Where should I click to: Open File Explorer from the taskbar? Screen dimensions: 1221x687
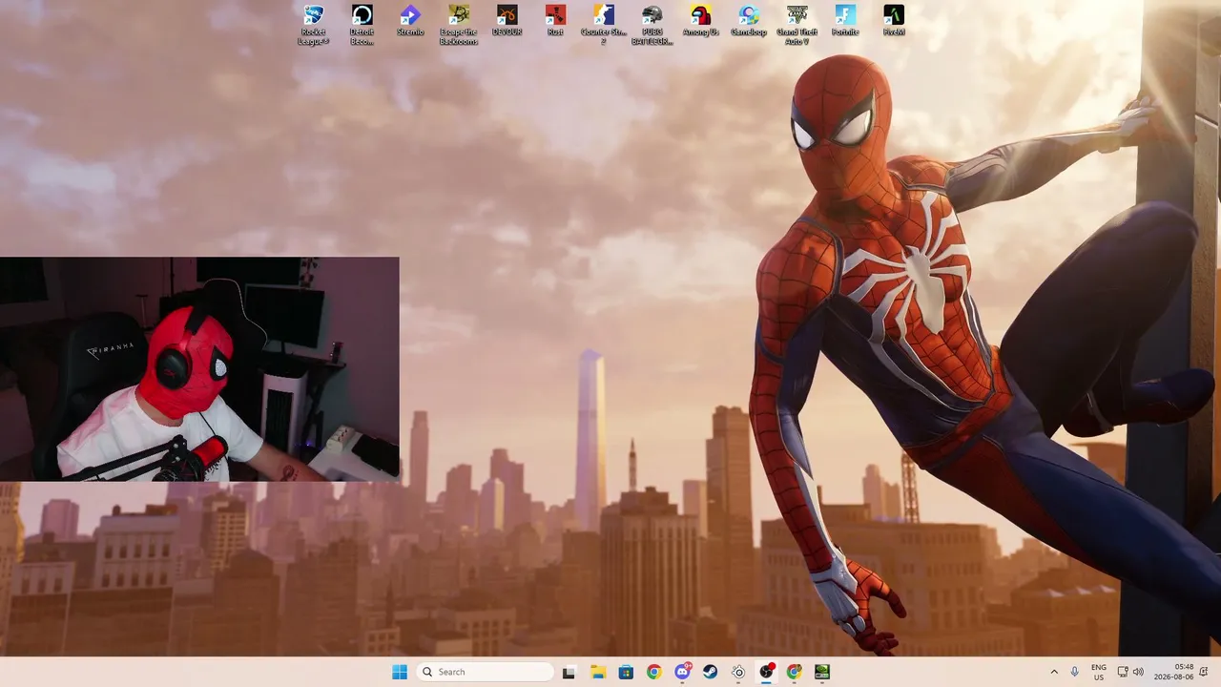(x=597, y=672)
